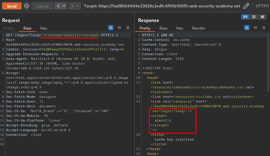This screenshot has height=156, width=270.
Task: Click 'alert(1)' line in response
Action: coord(163,121)
